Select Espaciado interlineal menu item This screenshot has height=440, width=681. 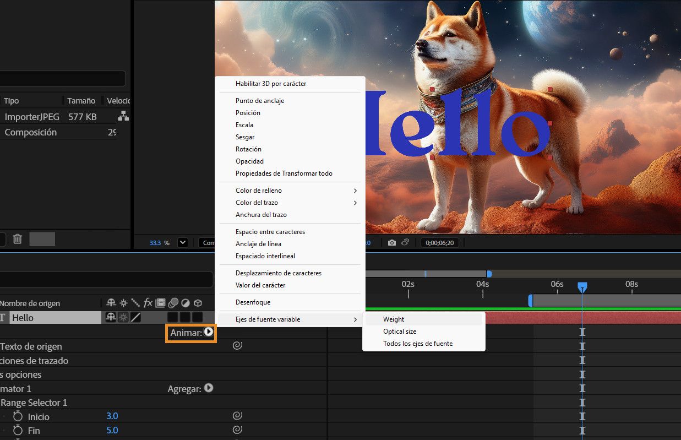[290, 256]
